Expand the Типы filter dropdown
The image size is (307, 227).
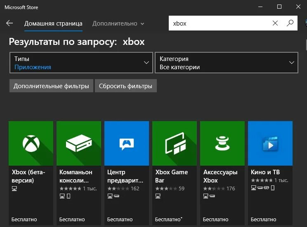point(81,63)
